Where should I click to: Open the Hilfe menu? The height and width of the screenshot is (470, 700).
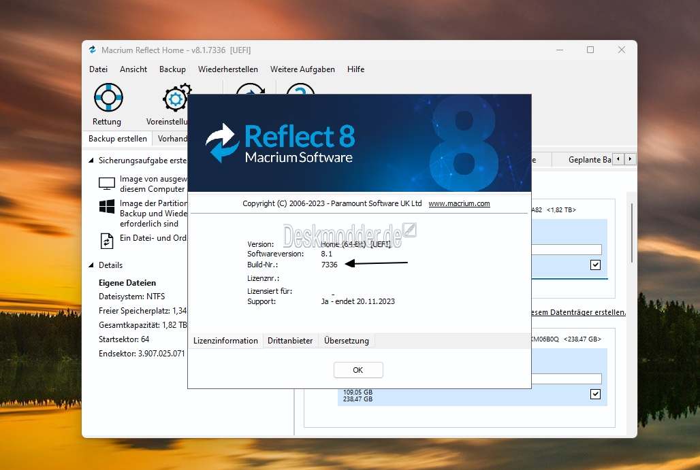click(x=356, y=69)
